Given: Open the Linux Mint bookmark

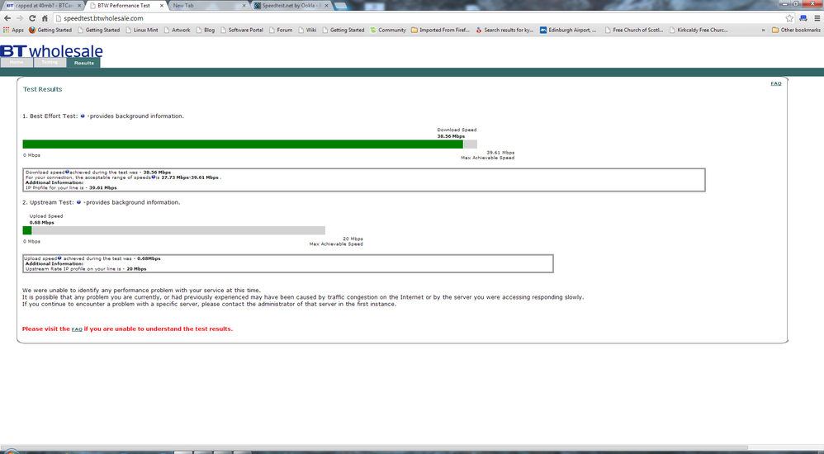Looking at the screenshot, I should [142, 30].
